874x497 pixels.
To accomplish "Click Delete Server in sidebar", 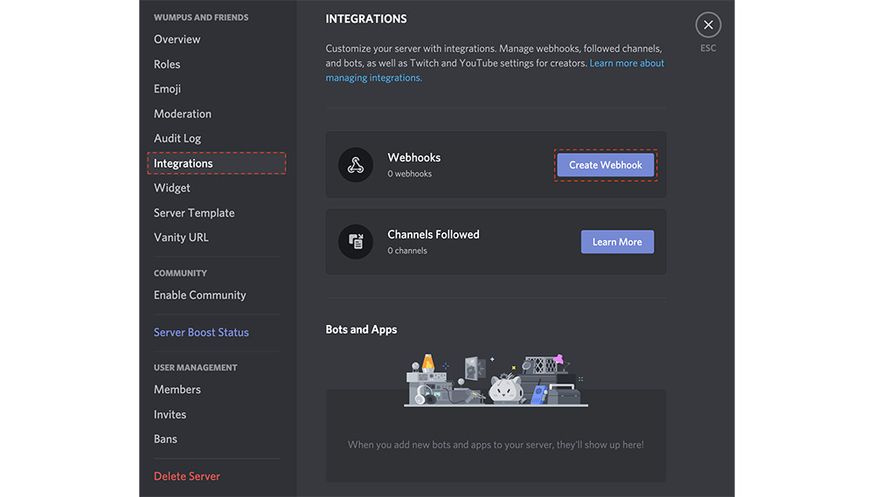I will [186, 476].
